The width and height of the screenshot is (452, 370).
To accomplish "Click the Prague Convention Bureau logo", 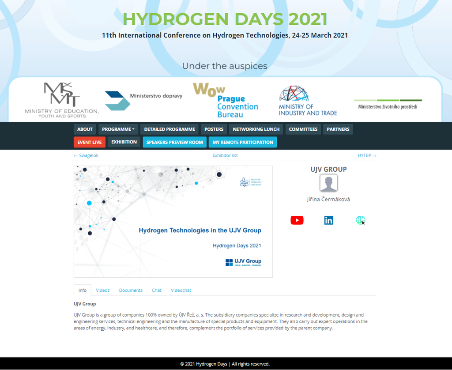I will (x=226, y=100).
